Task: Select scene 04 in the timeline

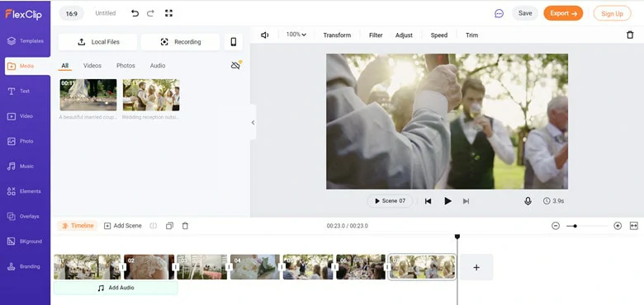Action: 255,267
